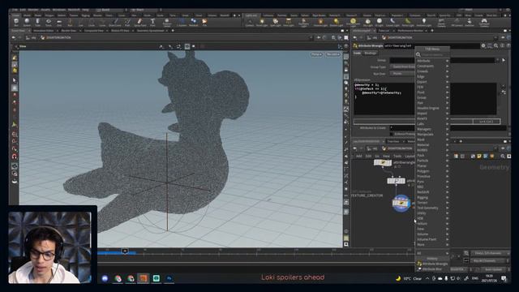
Task: Open the Group Type dropdown
Action: pyautogui.click(x=402, y=67)
